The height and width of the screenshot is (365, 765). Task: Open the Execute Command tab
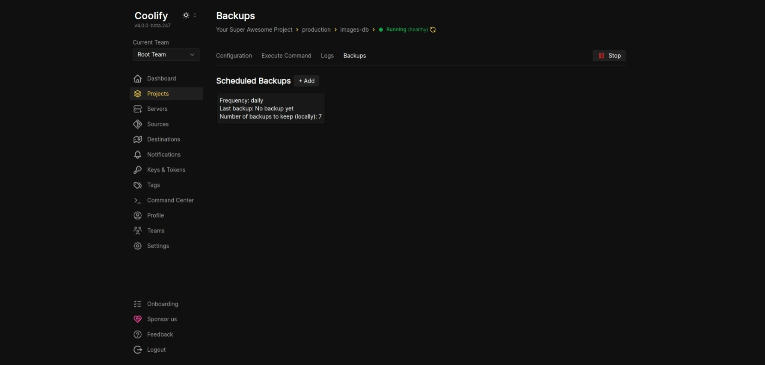[x=286, y=56]
